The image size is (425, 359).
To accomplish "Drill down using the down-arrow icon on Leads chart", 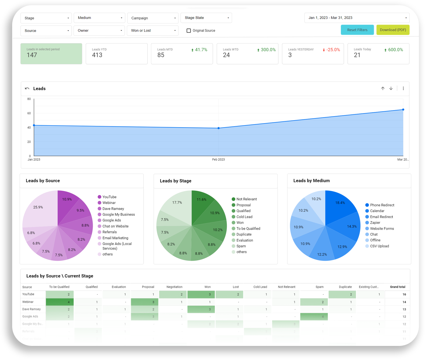I will [x=391, y=88].
